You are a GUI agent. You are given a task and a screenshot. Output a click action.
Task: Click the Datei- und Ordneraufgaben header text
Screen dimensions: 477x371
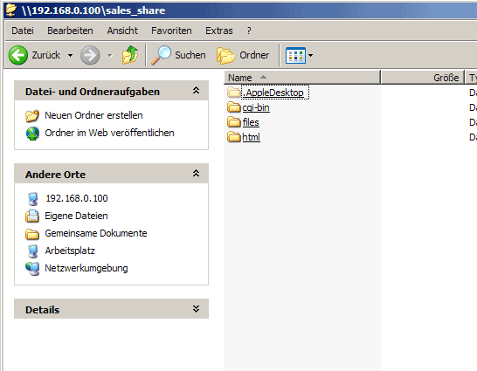point(93,92)
